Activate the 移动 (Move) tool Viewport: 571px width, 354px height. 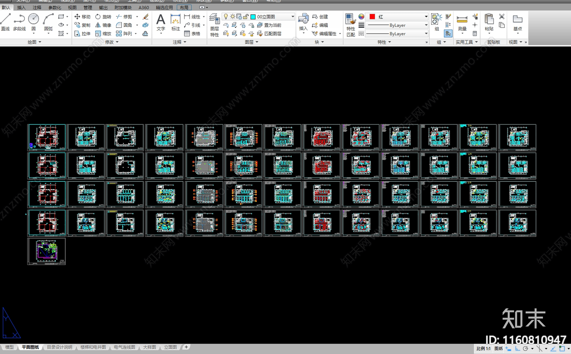click(x=82, y=17)
